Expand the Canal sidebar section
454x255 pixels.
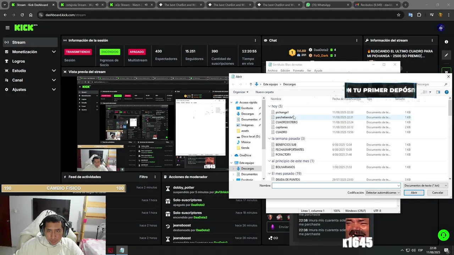tap(54, 80)
